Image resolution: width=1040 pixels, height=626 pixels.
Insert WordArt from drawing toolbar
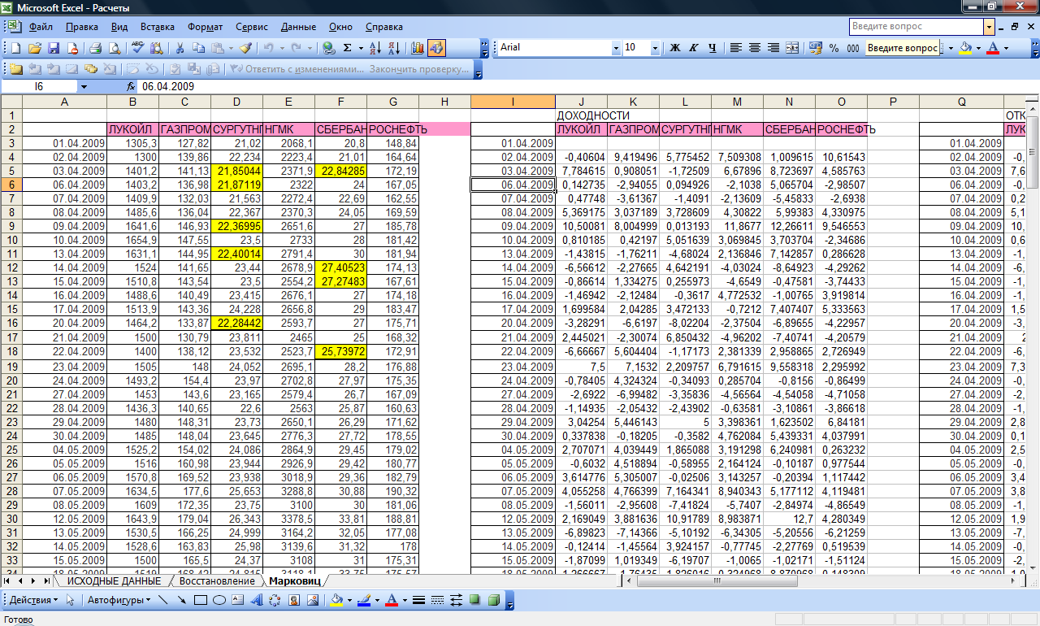(257, 600)
